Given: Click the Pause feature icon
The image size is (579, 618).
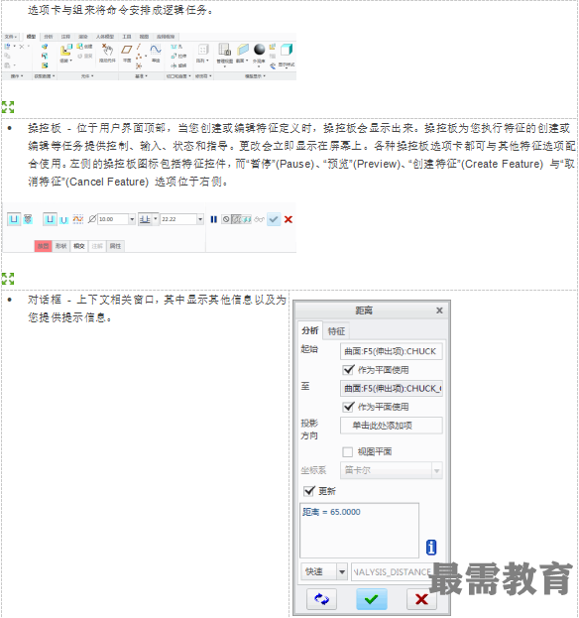Looking at the screenshot, I should tap(214, 219).
